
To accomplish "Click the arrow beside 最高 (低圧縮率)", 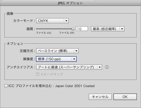I will click(x=122, y=29).
